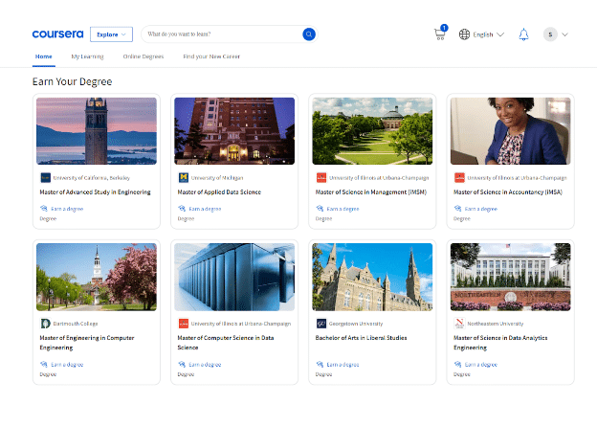Click the UC Berkeley university logo
Image resolution: width=597 pixels, height=427 pixels.
click(45, 177)
